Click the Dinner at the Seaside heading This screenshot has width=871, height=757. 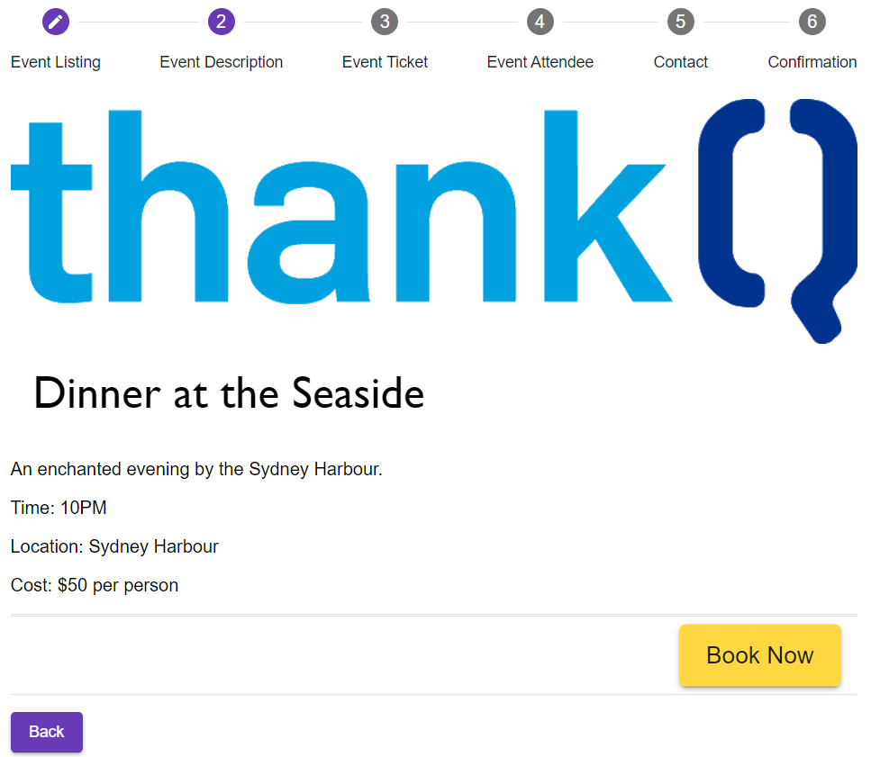click(x=229, y=393)
